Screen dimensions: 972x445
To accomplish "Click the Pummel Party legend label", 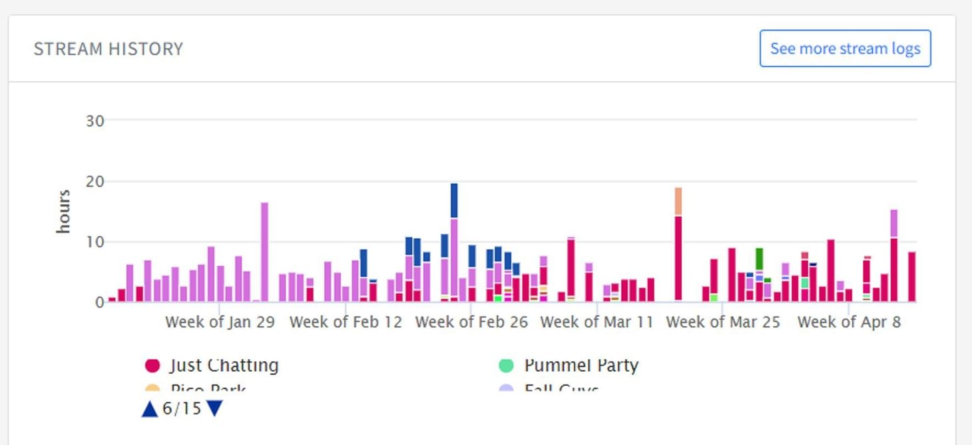I will point(581,365).
